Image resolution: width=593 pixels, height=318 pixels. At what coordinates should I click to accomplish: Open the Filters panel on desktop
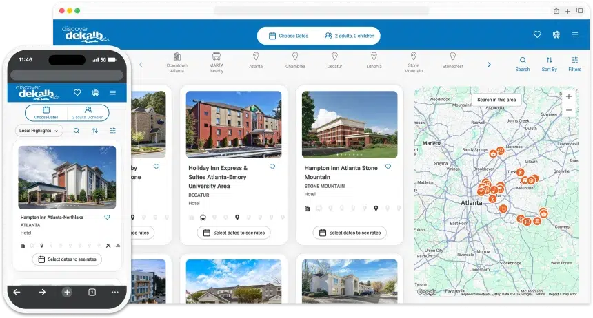(x=574, y=61)
